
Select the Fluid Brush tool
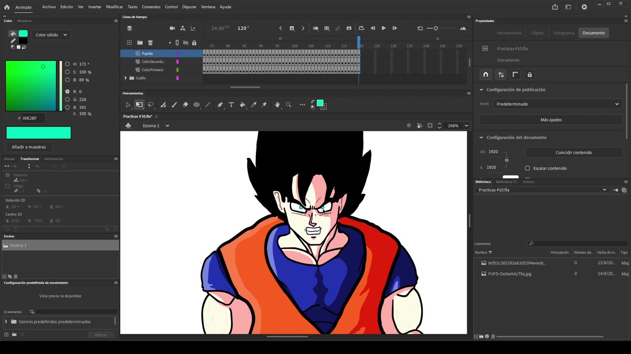[163, 105]
